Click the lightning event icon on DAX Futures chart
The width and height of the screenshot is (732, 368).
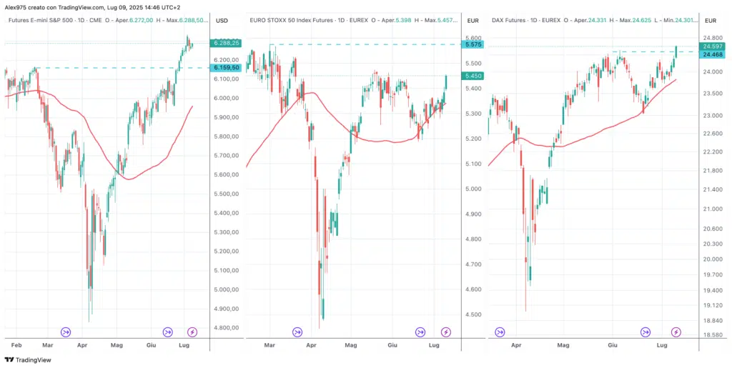pos(676,332)
